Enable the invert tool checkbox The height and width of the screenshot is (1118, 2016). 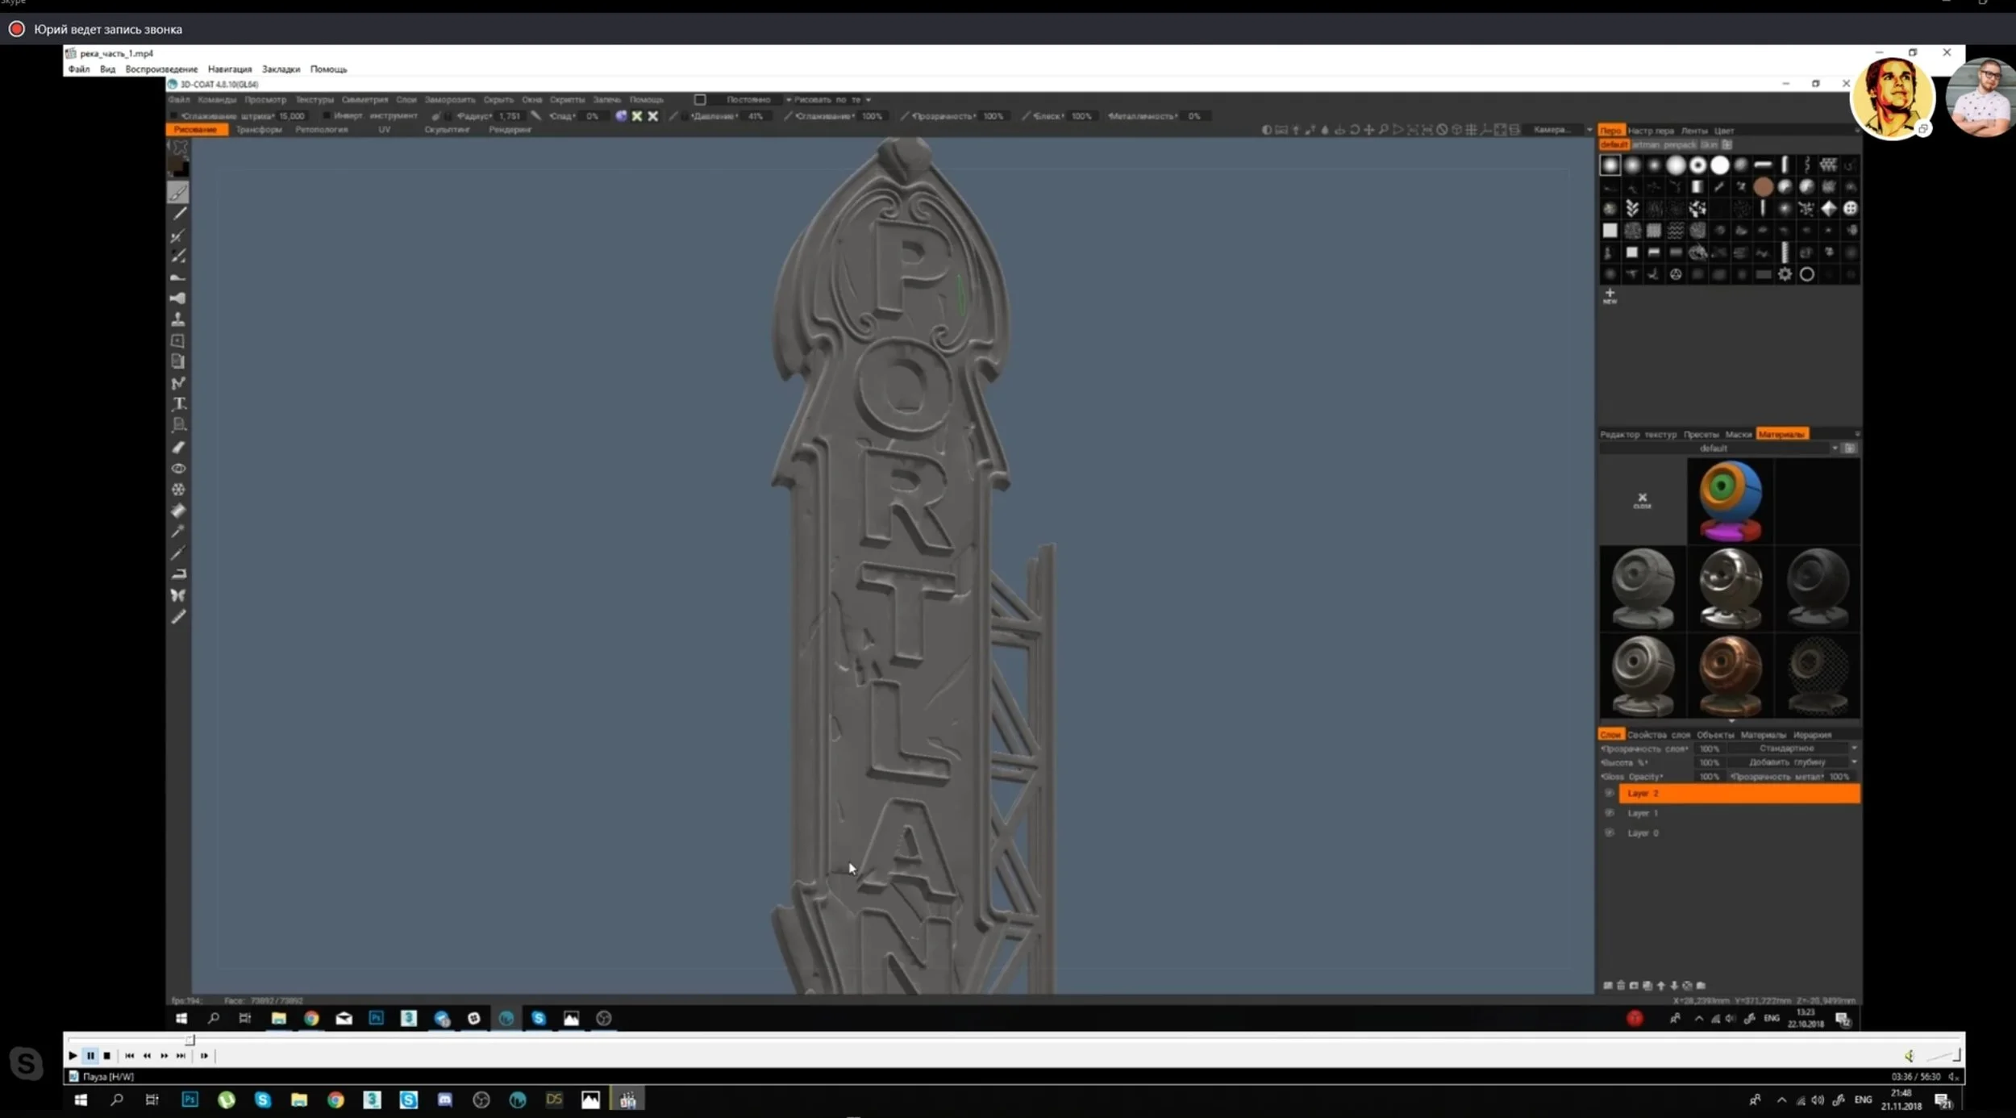tap(327, 115)
